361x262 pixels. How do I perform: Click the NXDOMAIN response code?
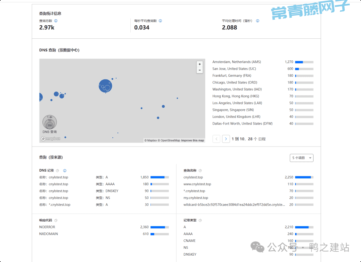point(48,234)
